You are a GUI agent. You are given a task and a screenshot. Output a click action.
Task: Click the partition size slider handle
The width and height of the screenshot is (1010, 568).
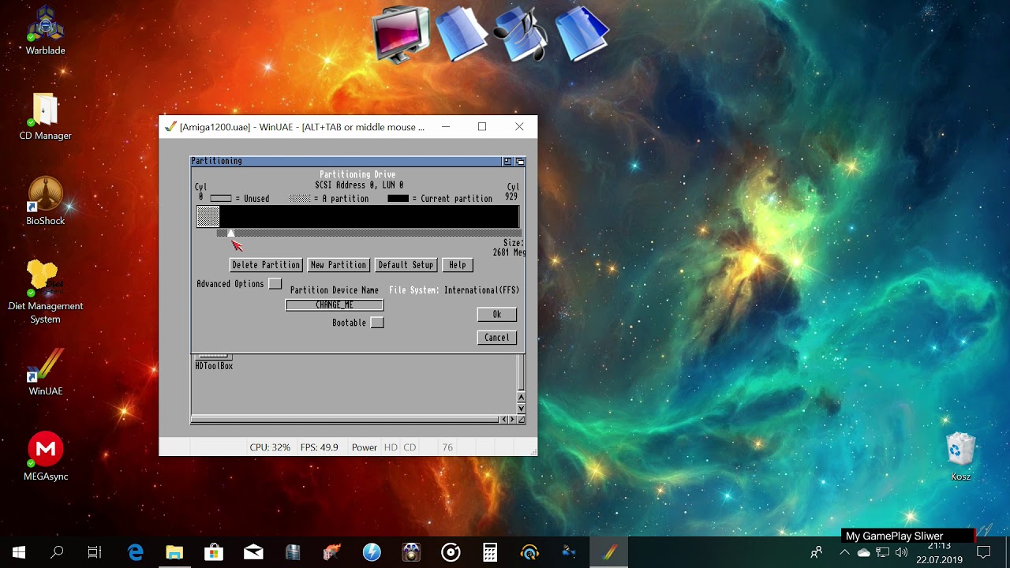point(230,233)
